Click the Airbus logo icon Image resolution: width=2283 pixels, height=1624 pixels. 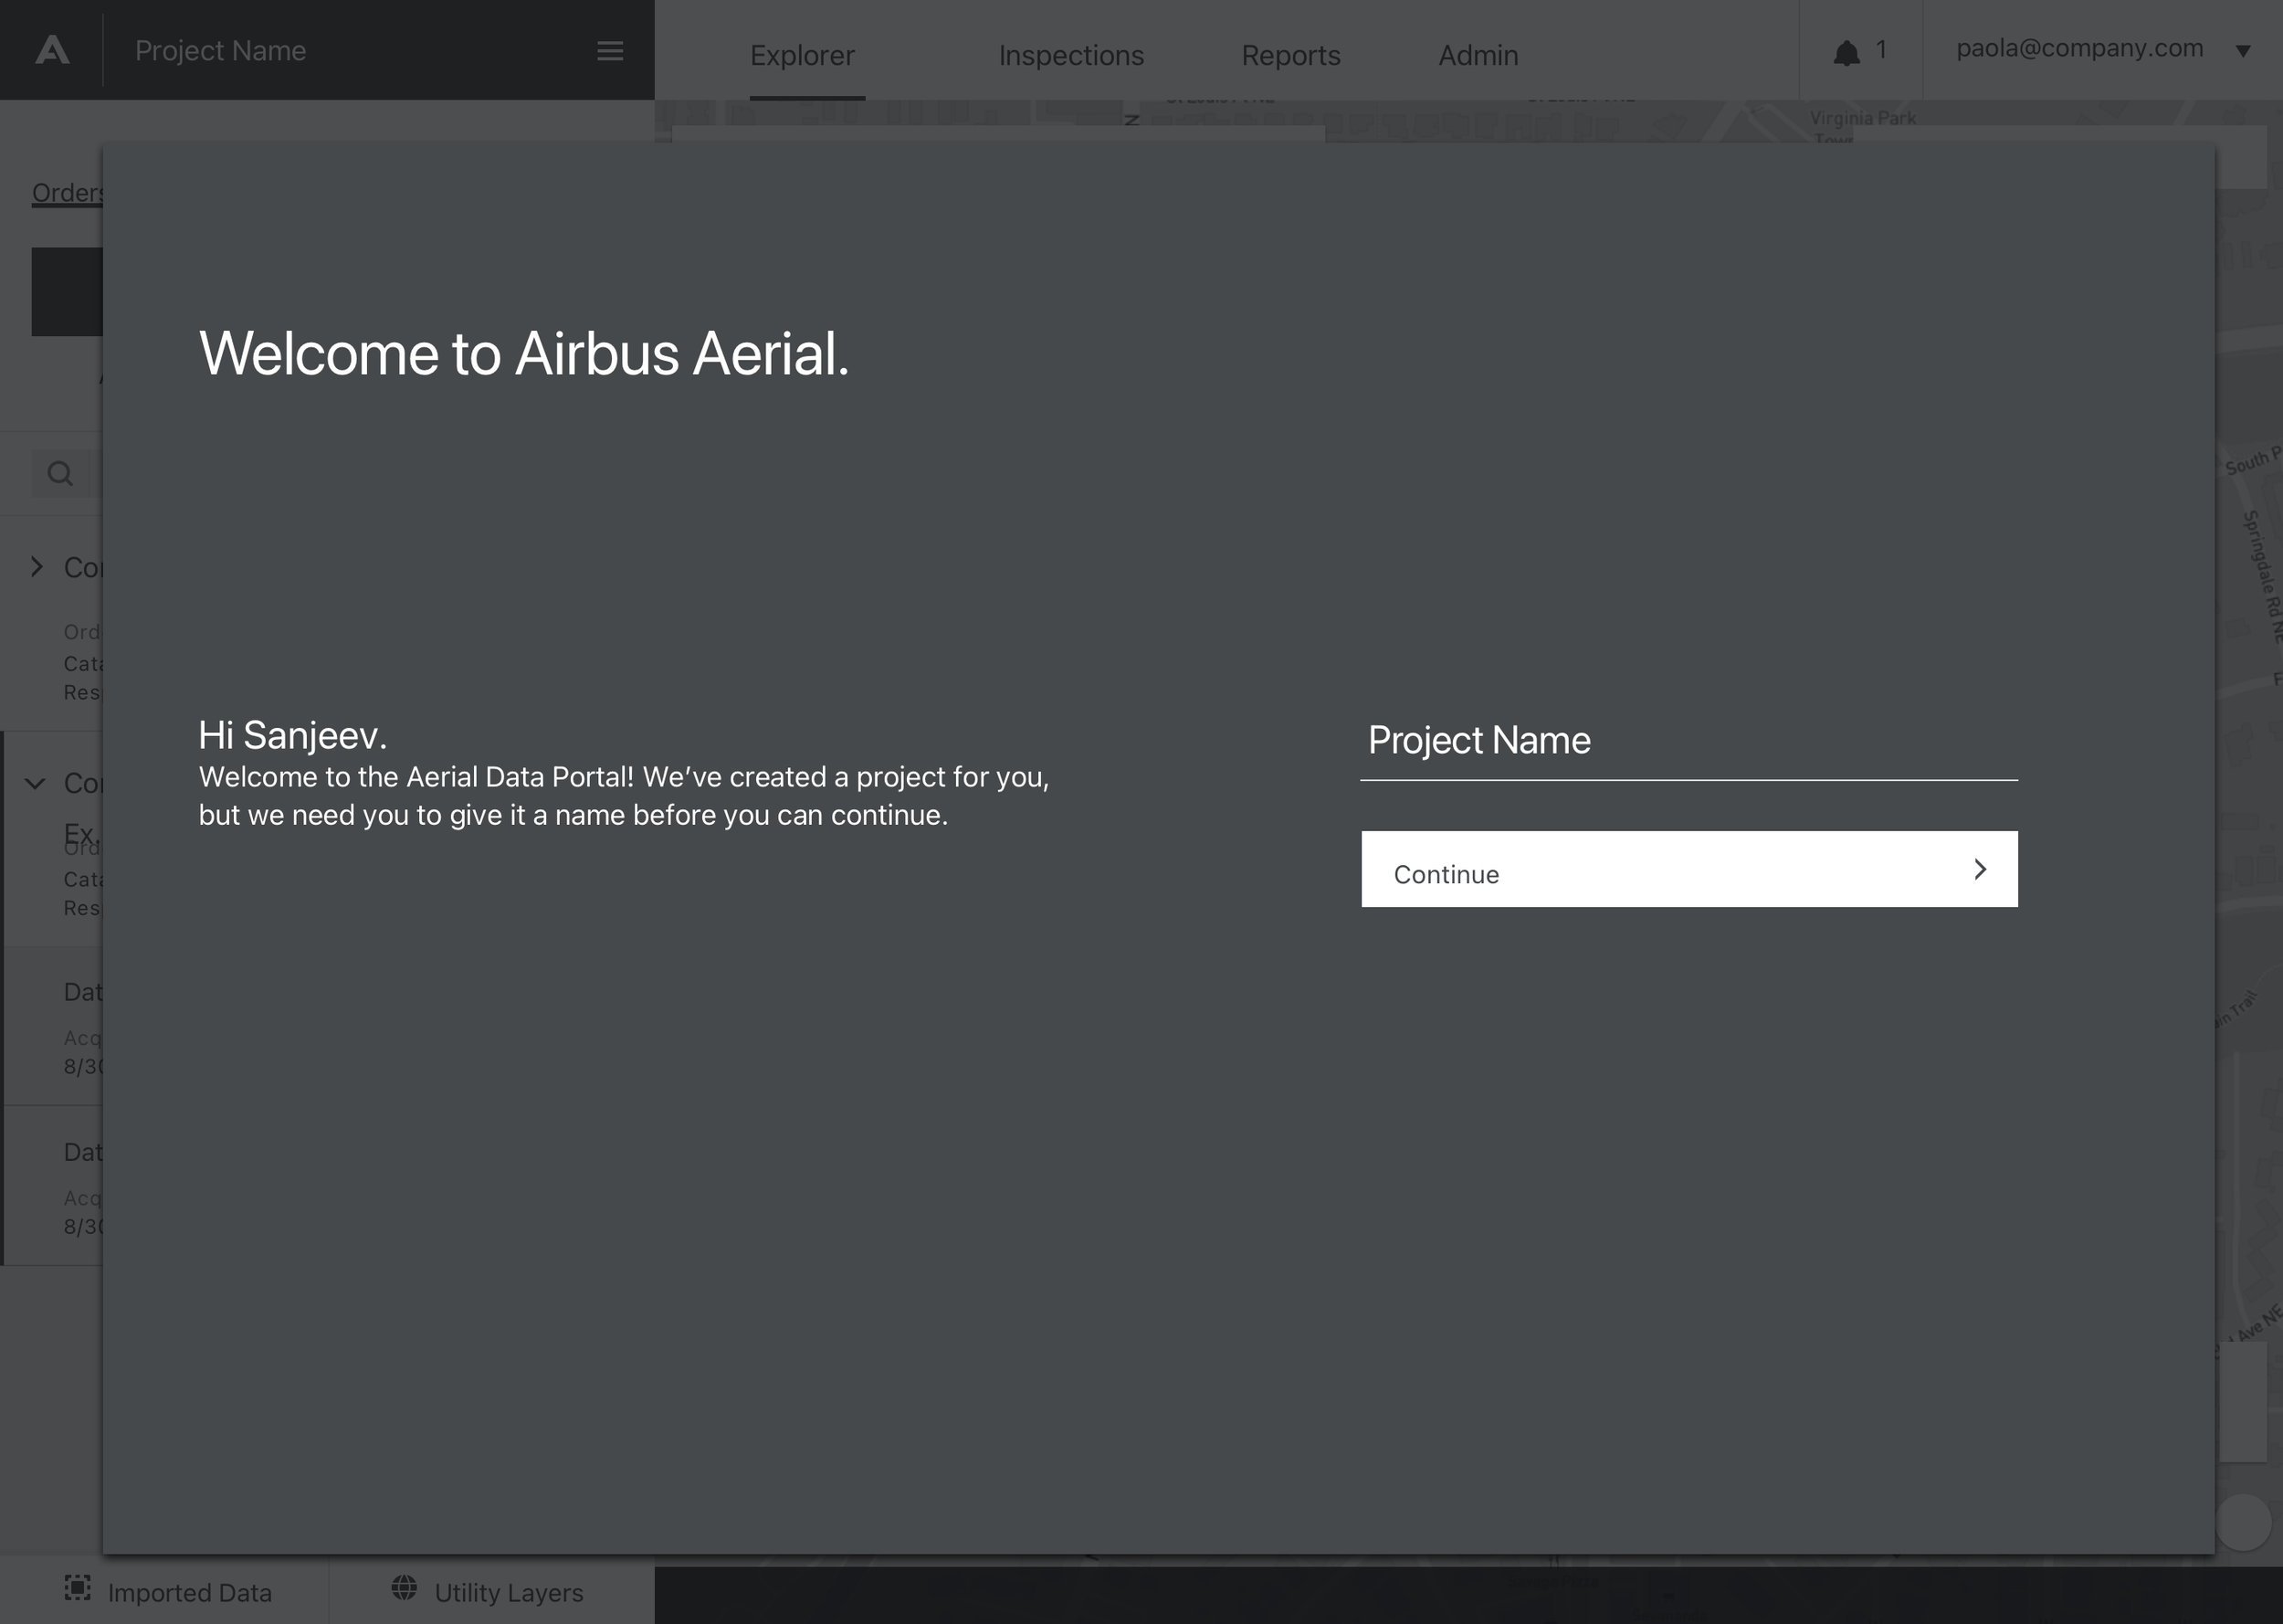(x=52, y=49)
